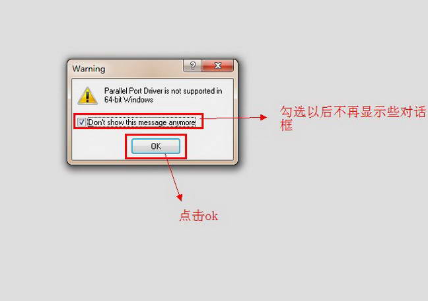Click the empty title bar area beside "Warning"
Viewport: 428px width, 301px height.
144,68
